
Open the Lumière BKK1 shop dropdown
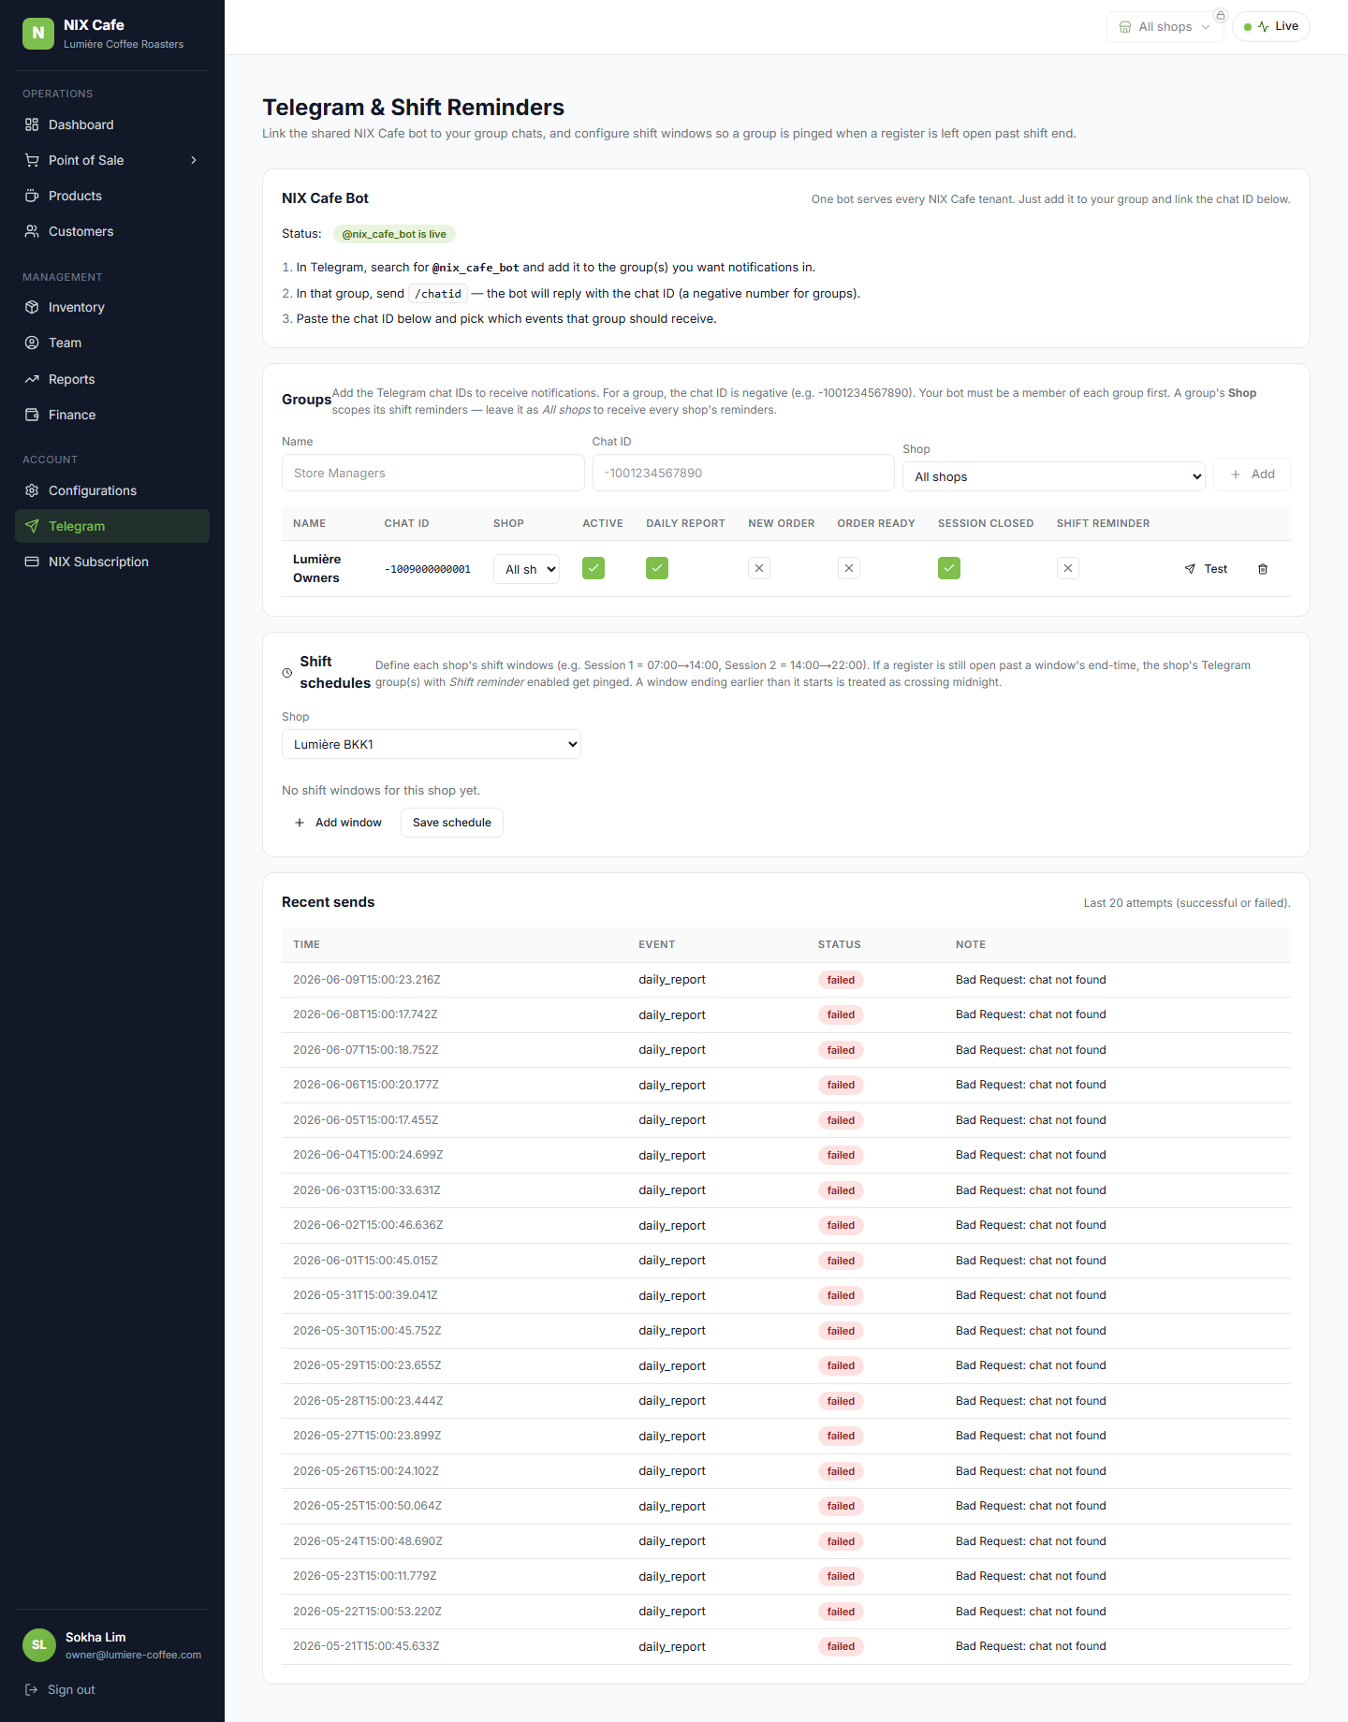point(432,744)
